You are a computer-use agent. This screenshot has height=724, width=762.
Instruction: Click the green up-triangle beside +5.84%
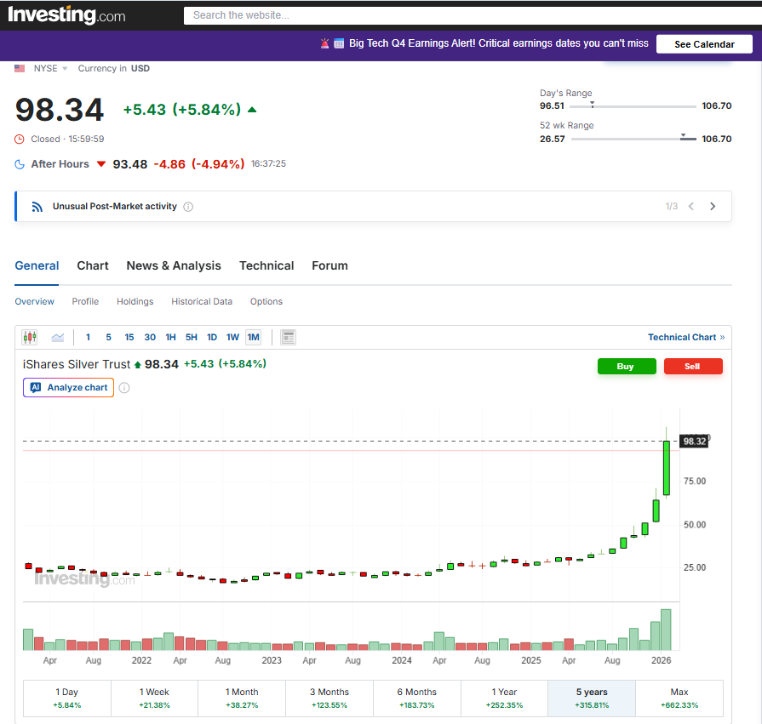coord(252,110)
